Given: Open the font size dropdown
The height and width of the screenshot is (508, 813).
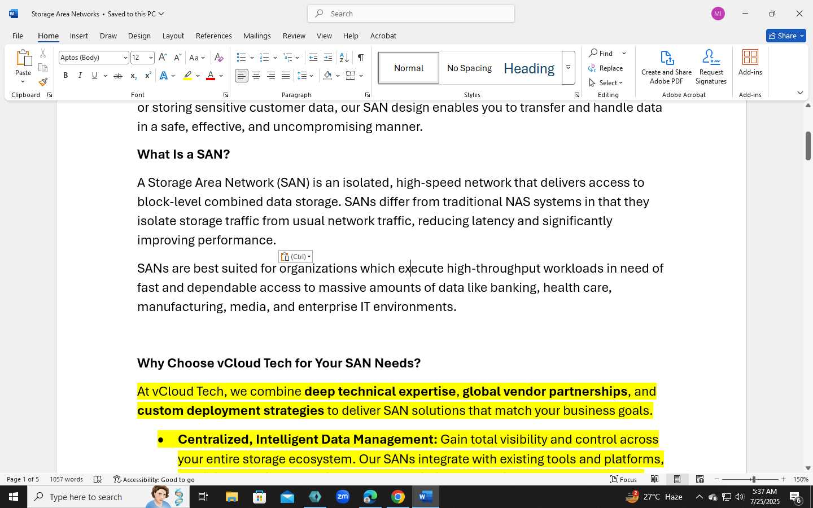Looking at the screenshot, I should (151, 58).
